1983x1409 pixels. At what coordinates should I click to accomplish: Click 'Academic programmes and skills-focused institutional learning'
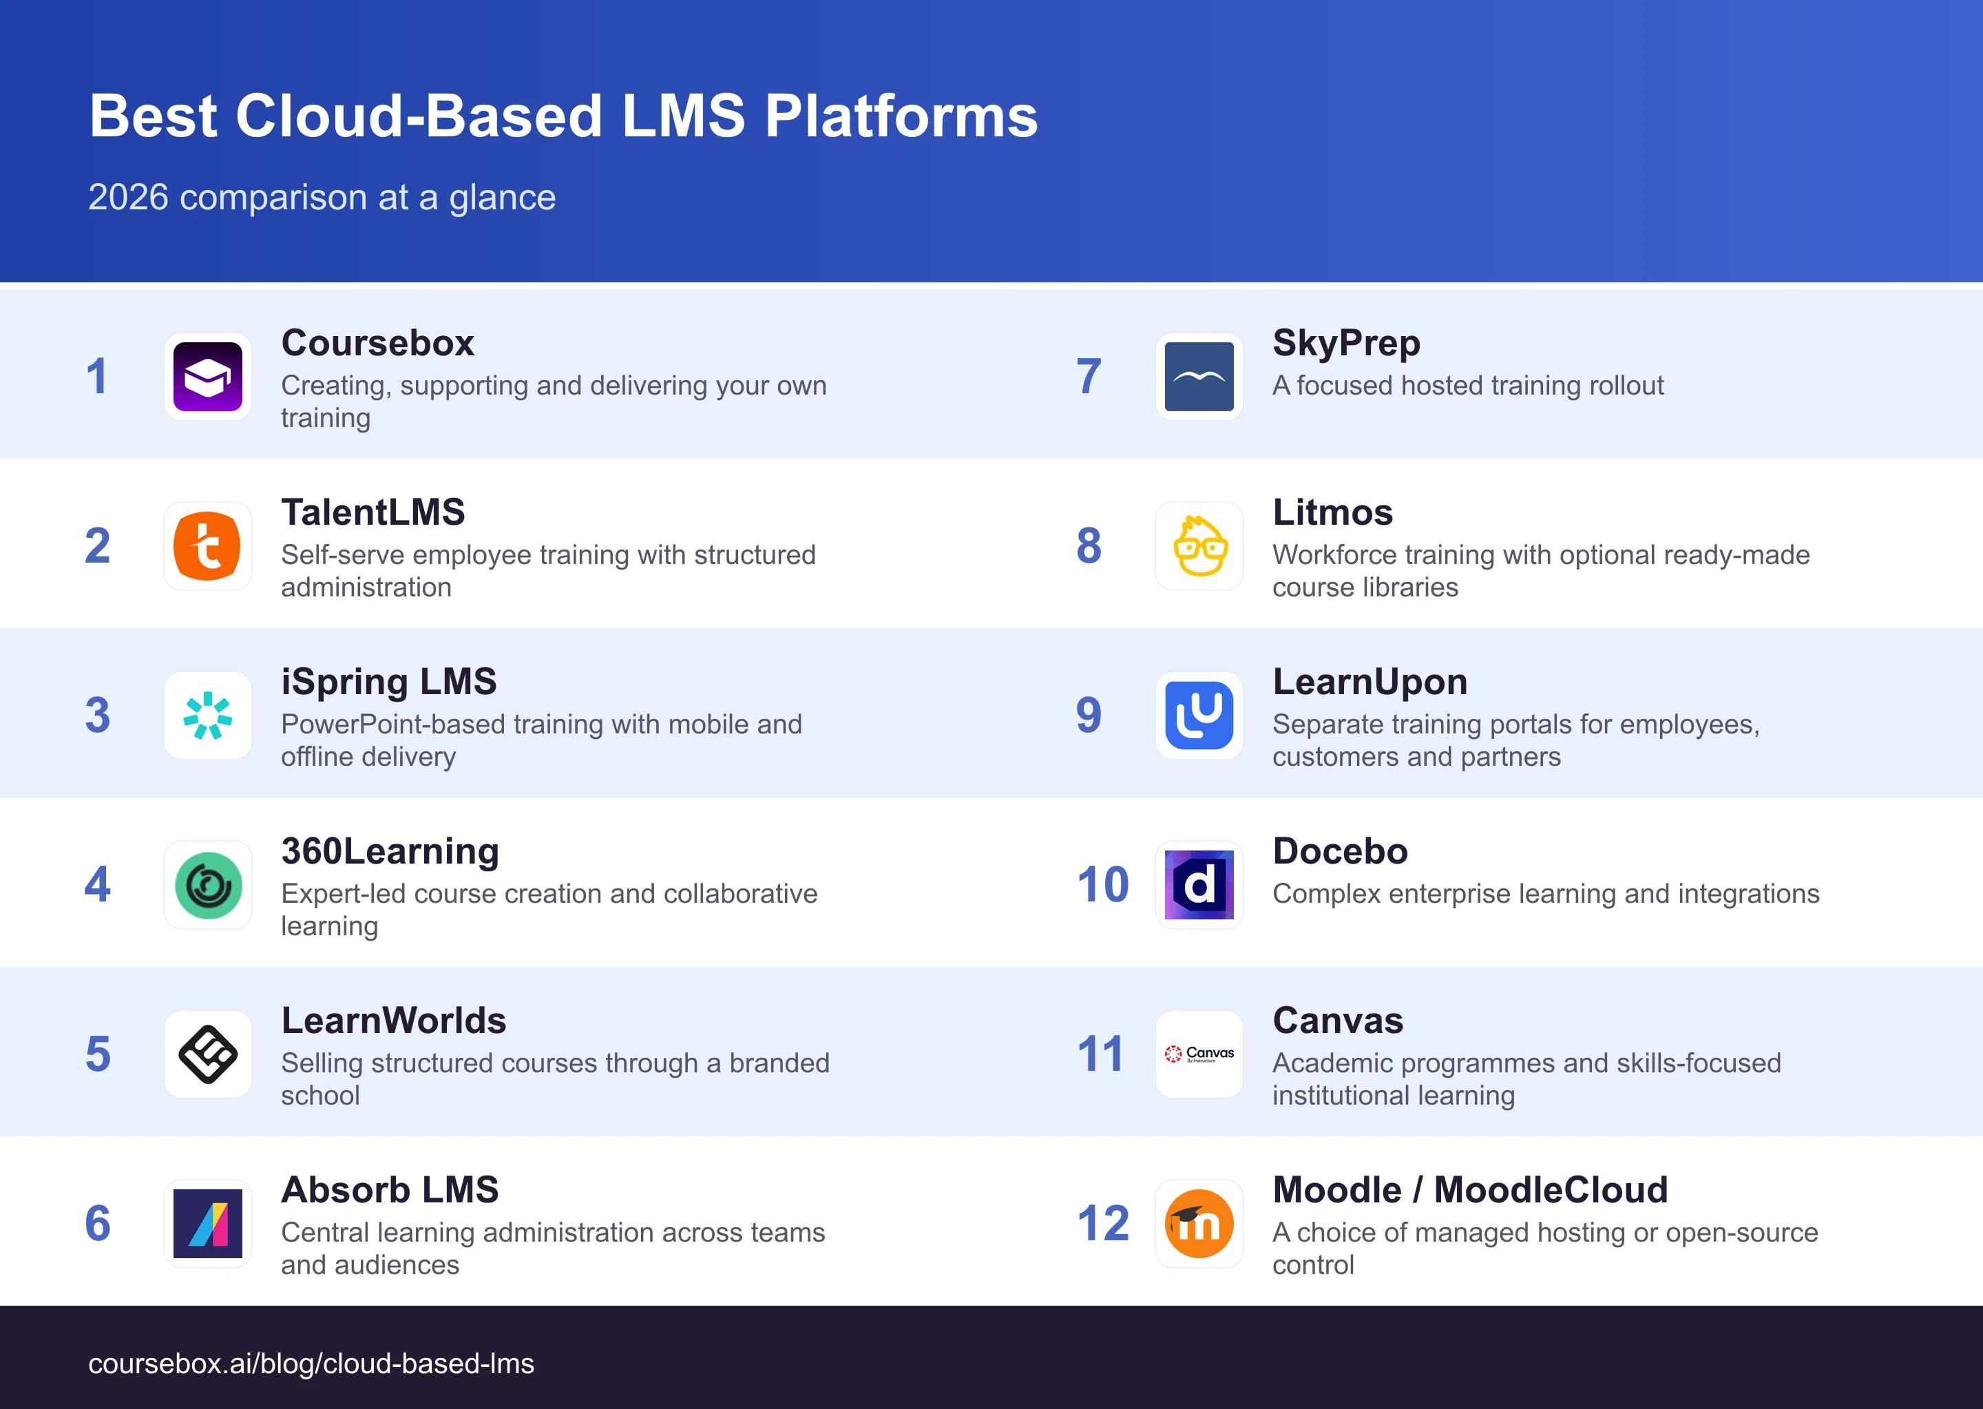coord(1526,1079)
